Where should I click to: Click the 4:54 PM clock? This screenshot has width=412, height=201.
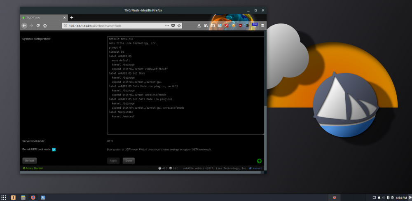[401, 197]
